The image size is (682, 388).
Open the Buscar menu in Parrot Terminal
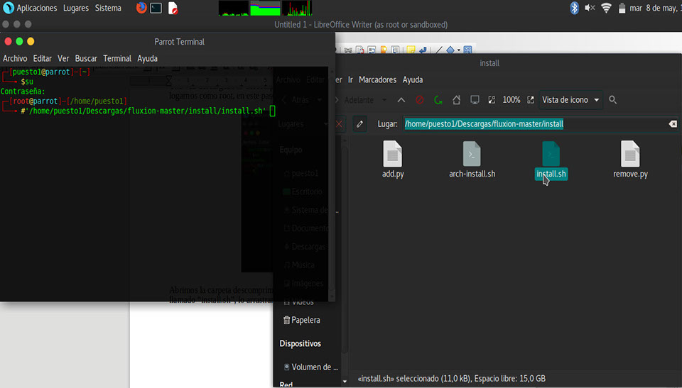86,58
